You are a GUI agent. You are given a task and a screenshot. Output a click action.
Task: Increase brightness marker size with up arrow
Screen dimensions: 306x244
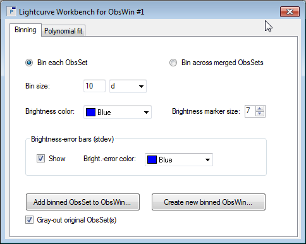[x=260, y=109]
